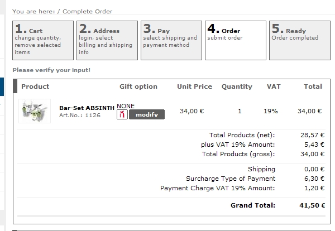335x231 pixels.
Task: Click the Quantity column header
Action: coord(237,86)
